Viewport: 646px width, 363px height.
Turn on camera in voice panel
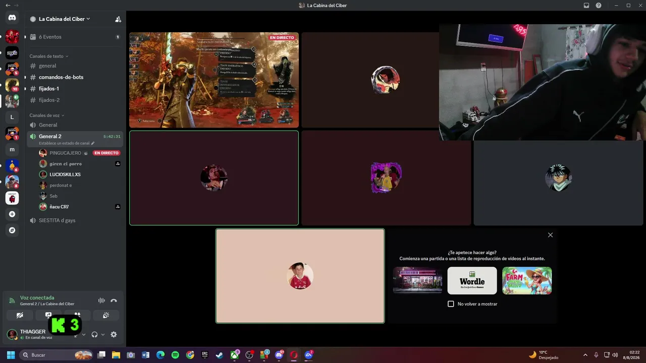20,315
